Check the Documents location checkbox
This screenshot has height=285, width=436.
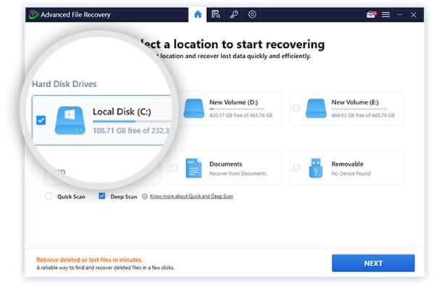point(174,168)
